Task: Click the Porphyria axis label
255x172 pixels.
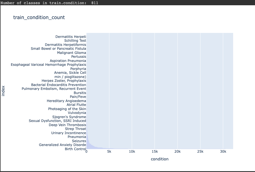Action: [x=78, y=69]
